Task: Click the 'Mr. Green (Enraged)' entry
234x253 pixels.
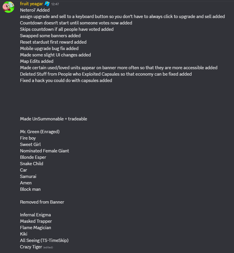Action: click(40, 132)
